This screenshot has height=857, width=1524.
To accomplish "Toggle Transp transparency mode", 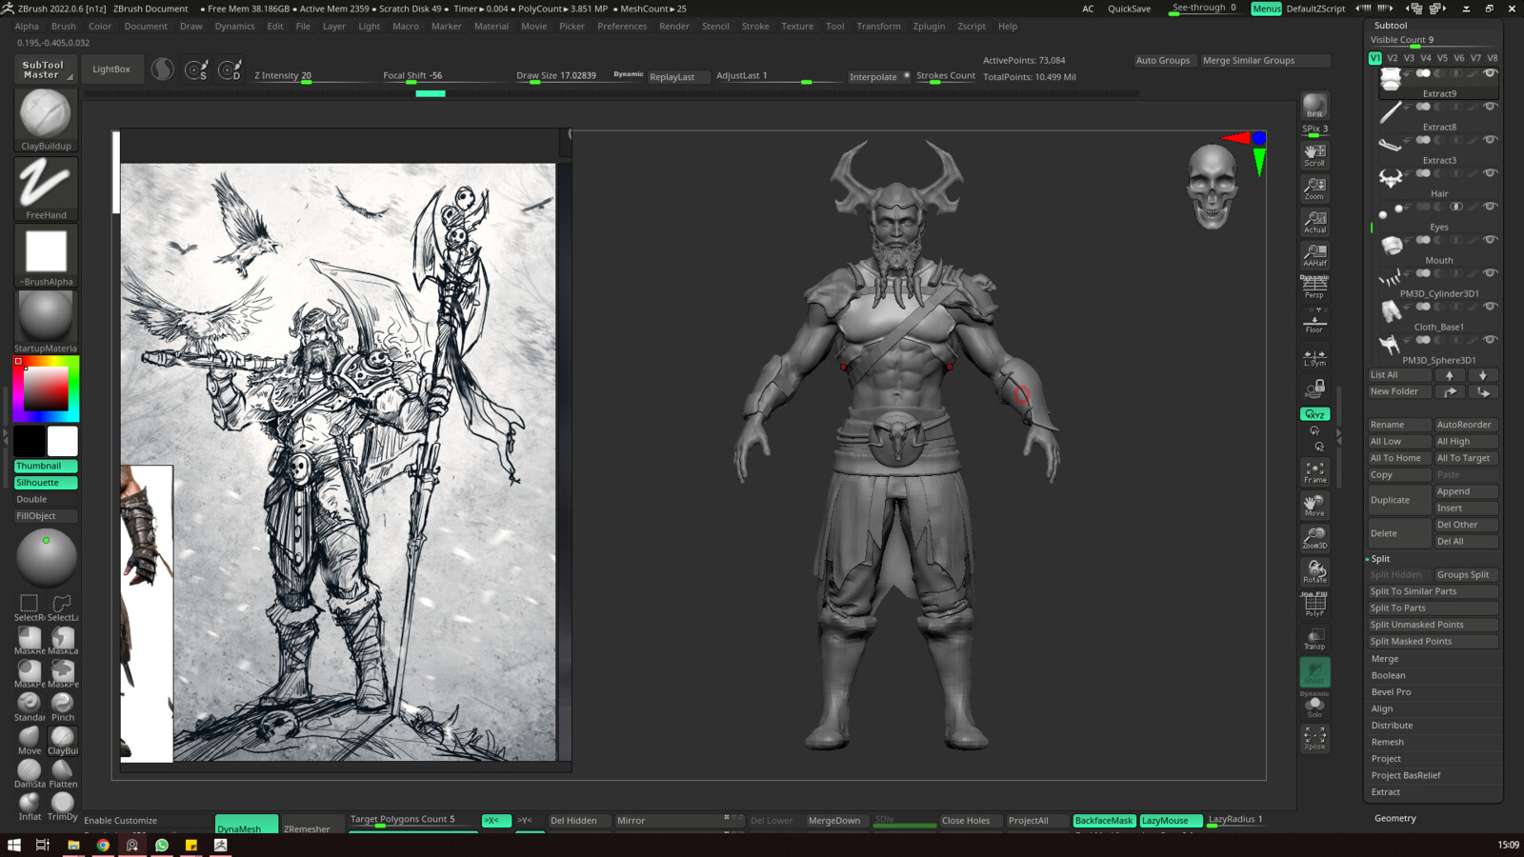I will (1314, 638).
